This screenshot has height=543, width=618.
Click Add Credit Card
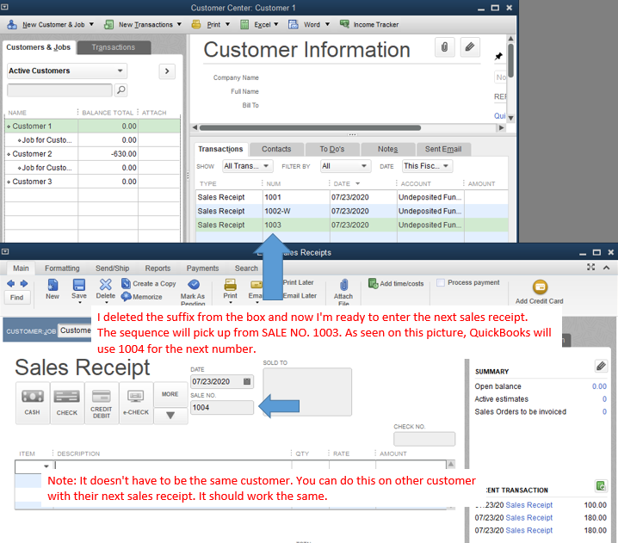(x=540, y=292)
